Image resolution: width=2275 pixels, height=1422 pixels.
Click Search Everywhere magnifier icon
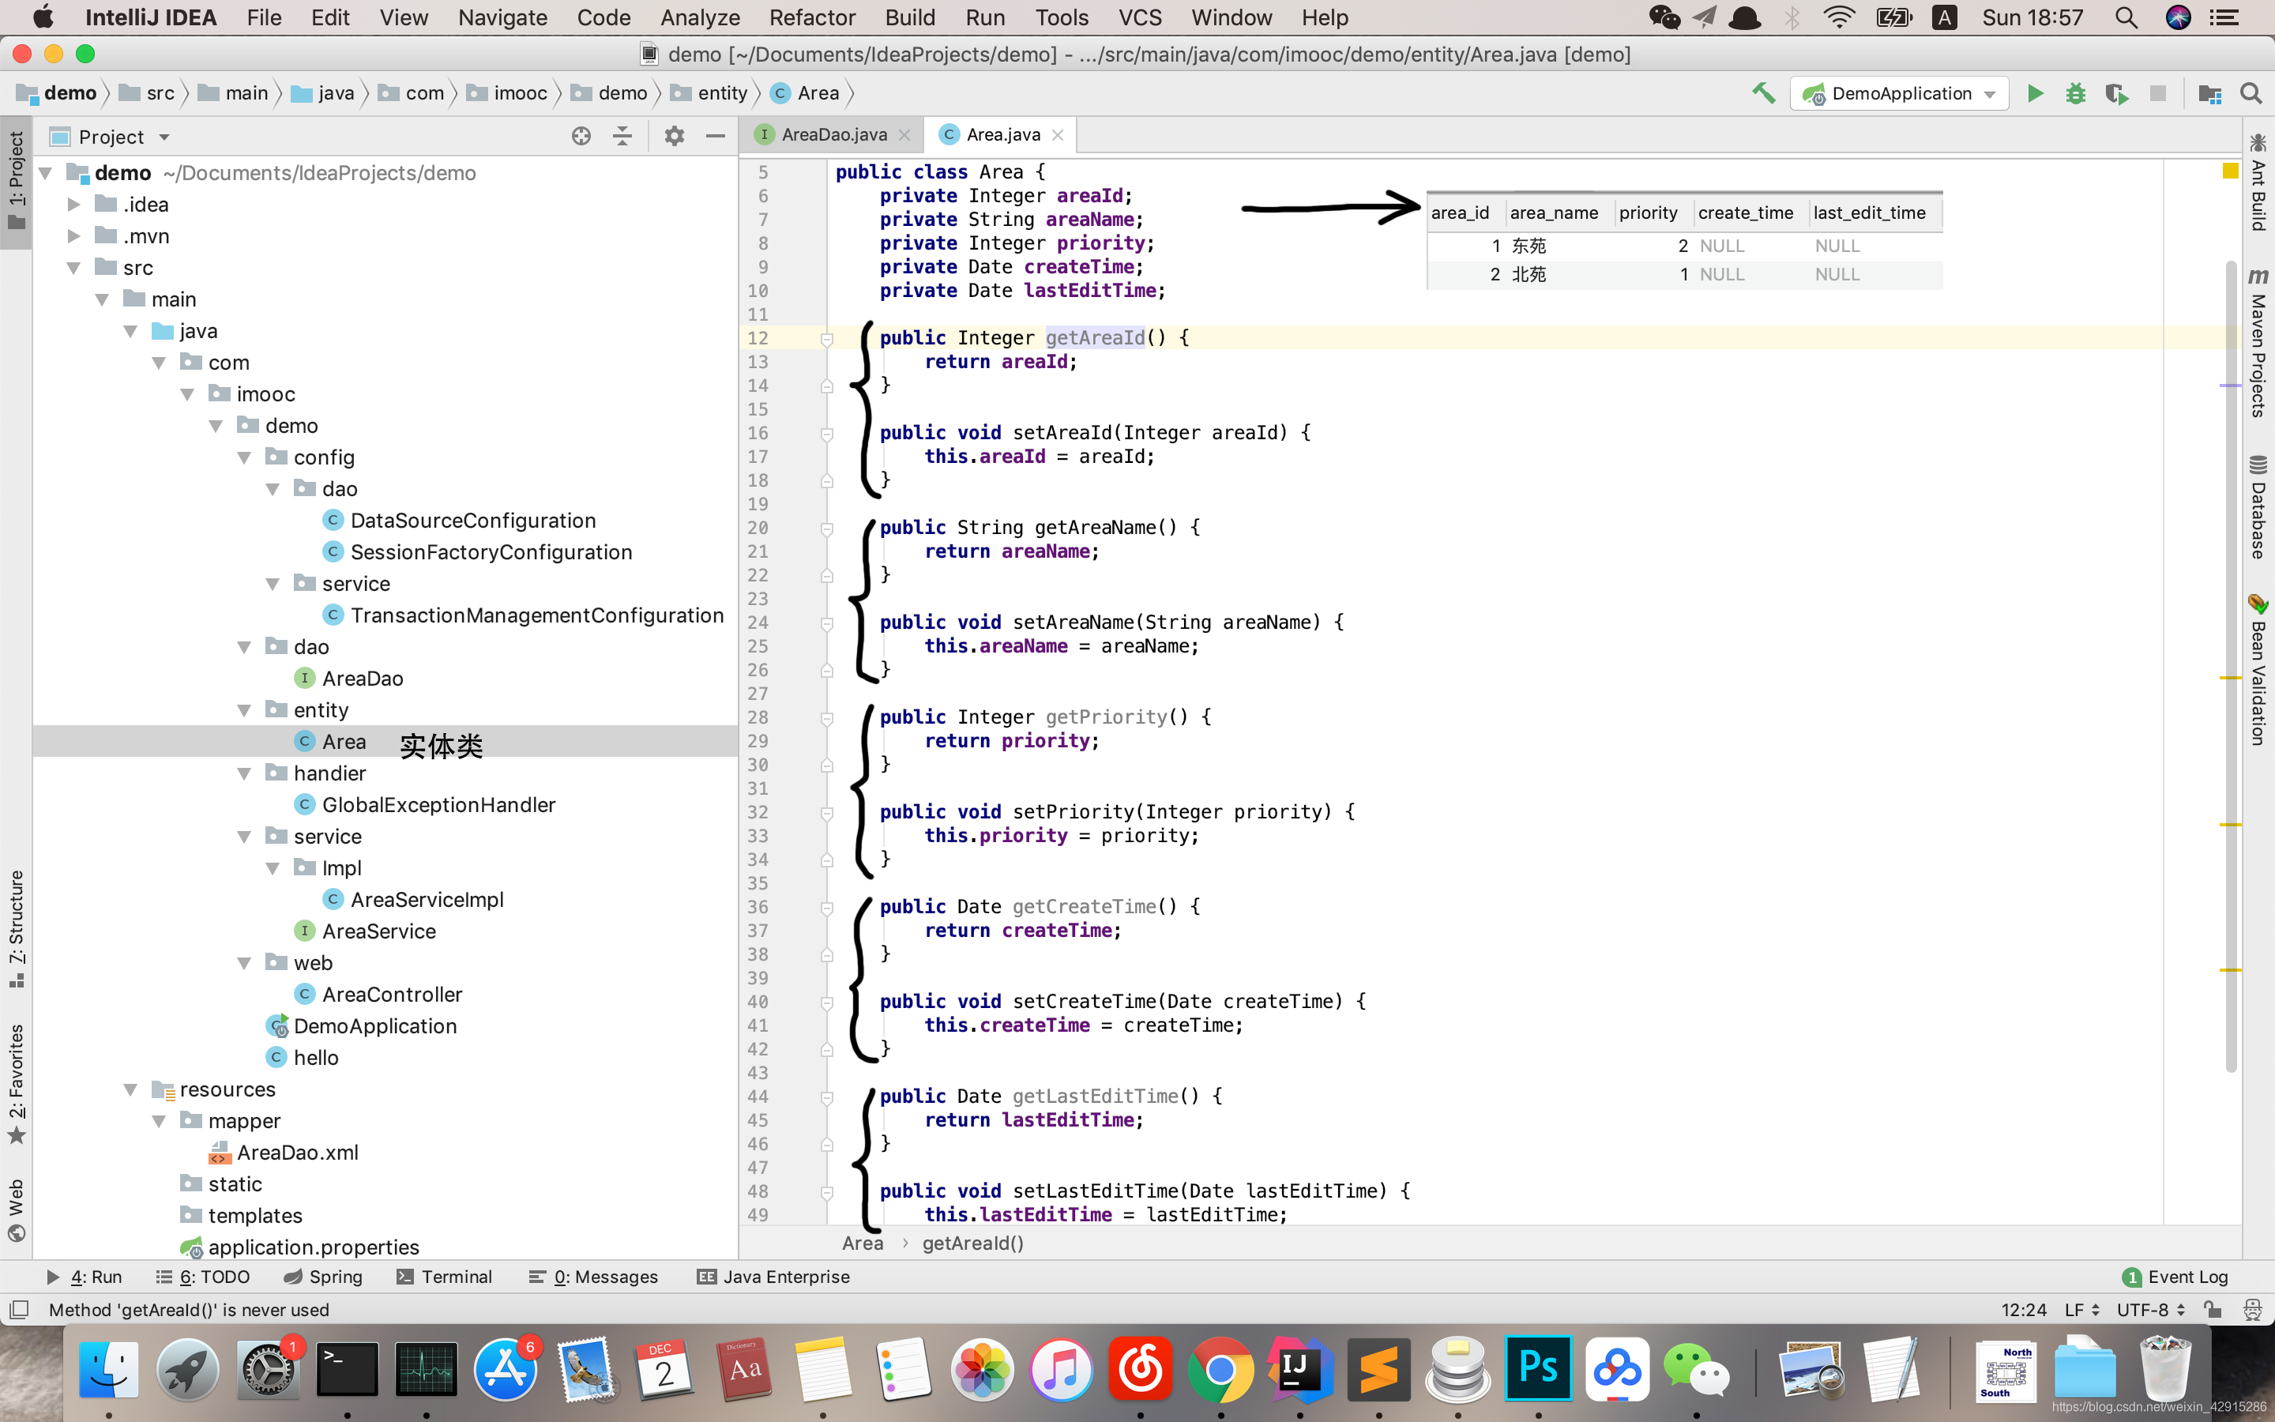pyautogui.click(x=2251, y=93)
